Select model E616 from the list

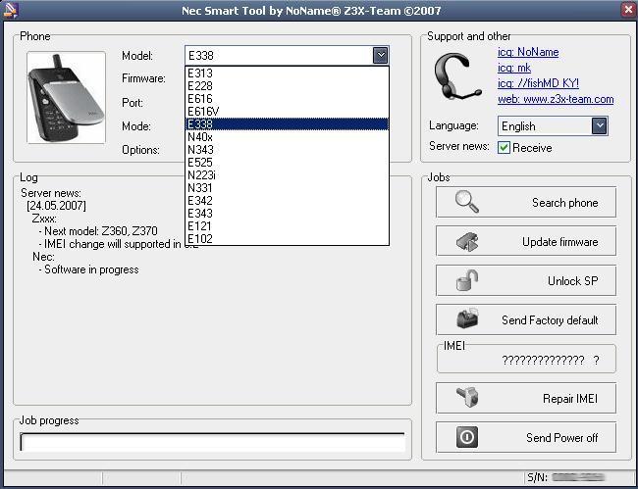pos(287,99)
